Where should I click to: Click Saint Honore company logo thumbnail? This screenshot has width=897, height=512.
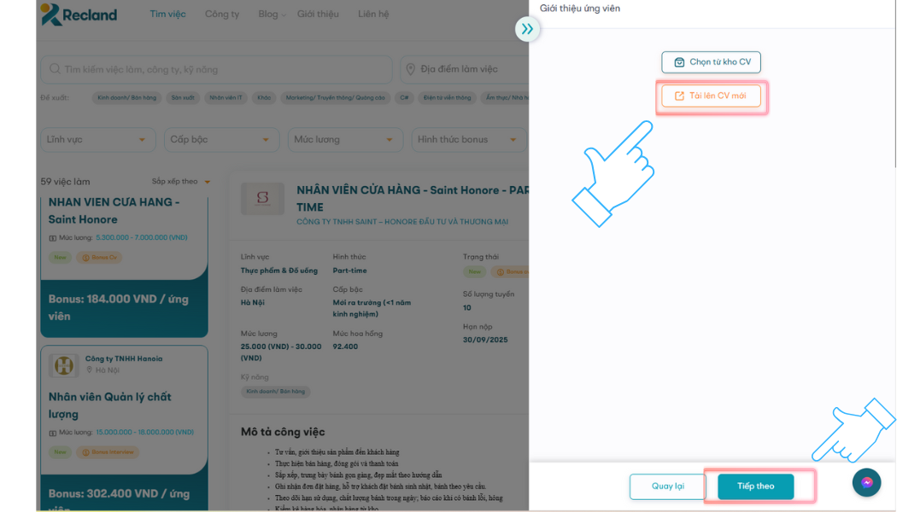click(262, 198)
